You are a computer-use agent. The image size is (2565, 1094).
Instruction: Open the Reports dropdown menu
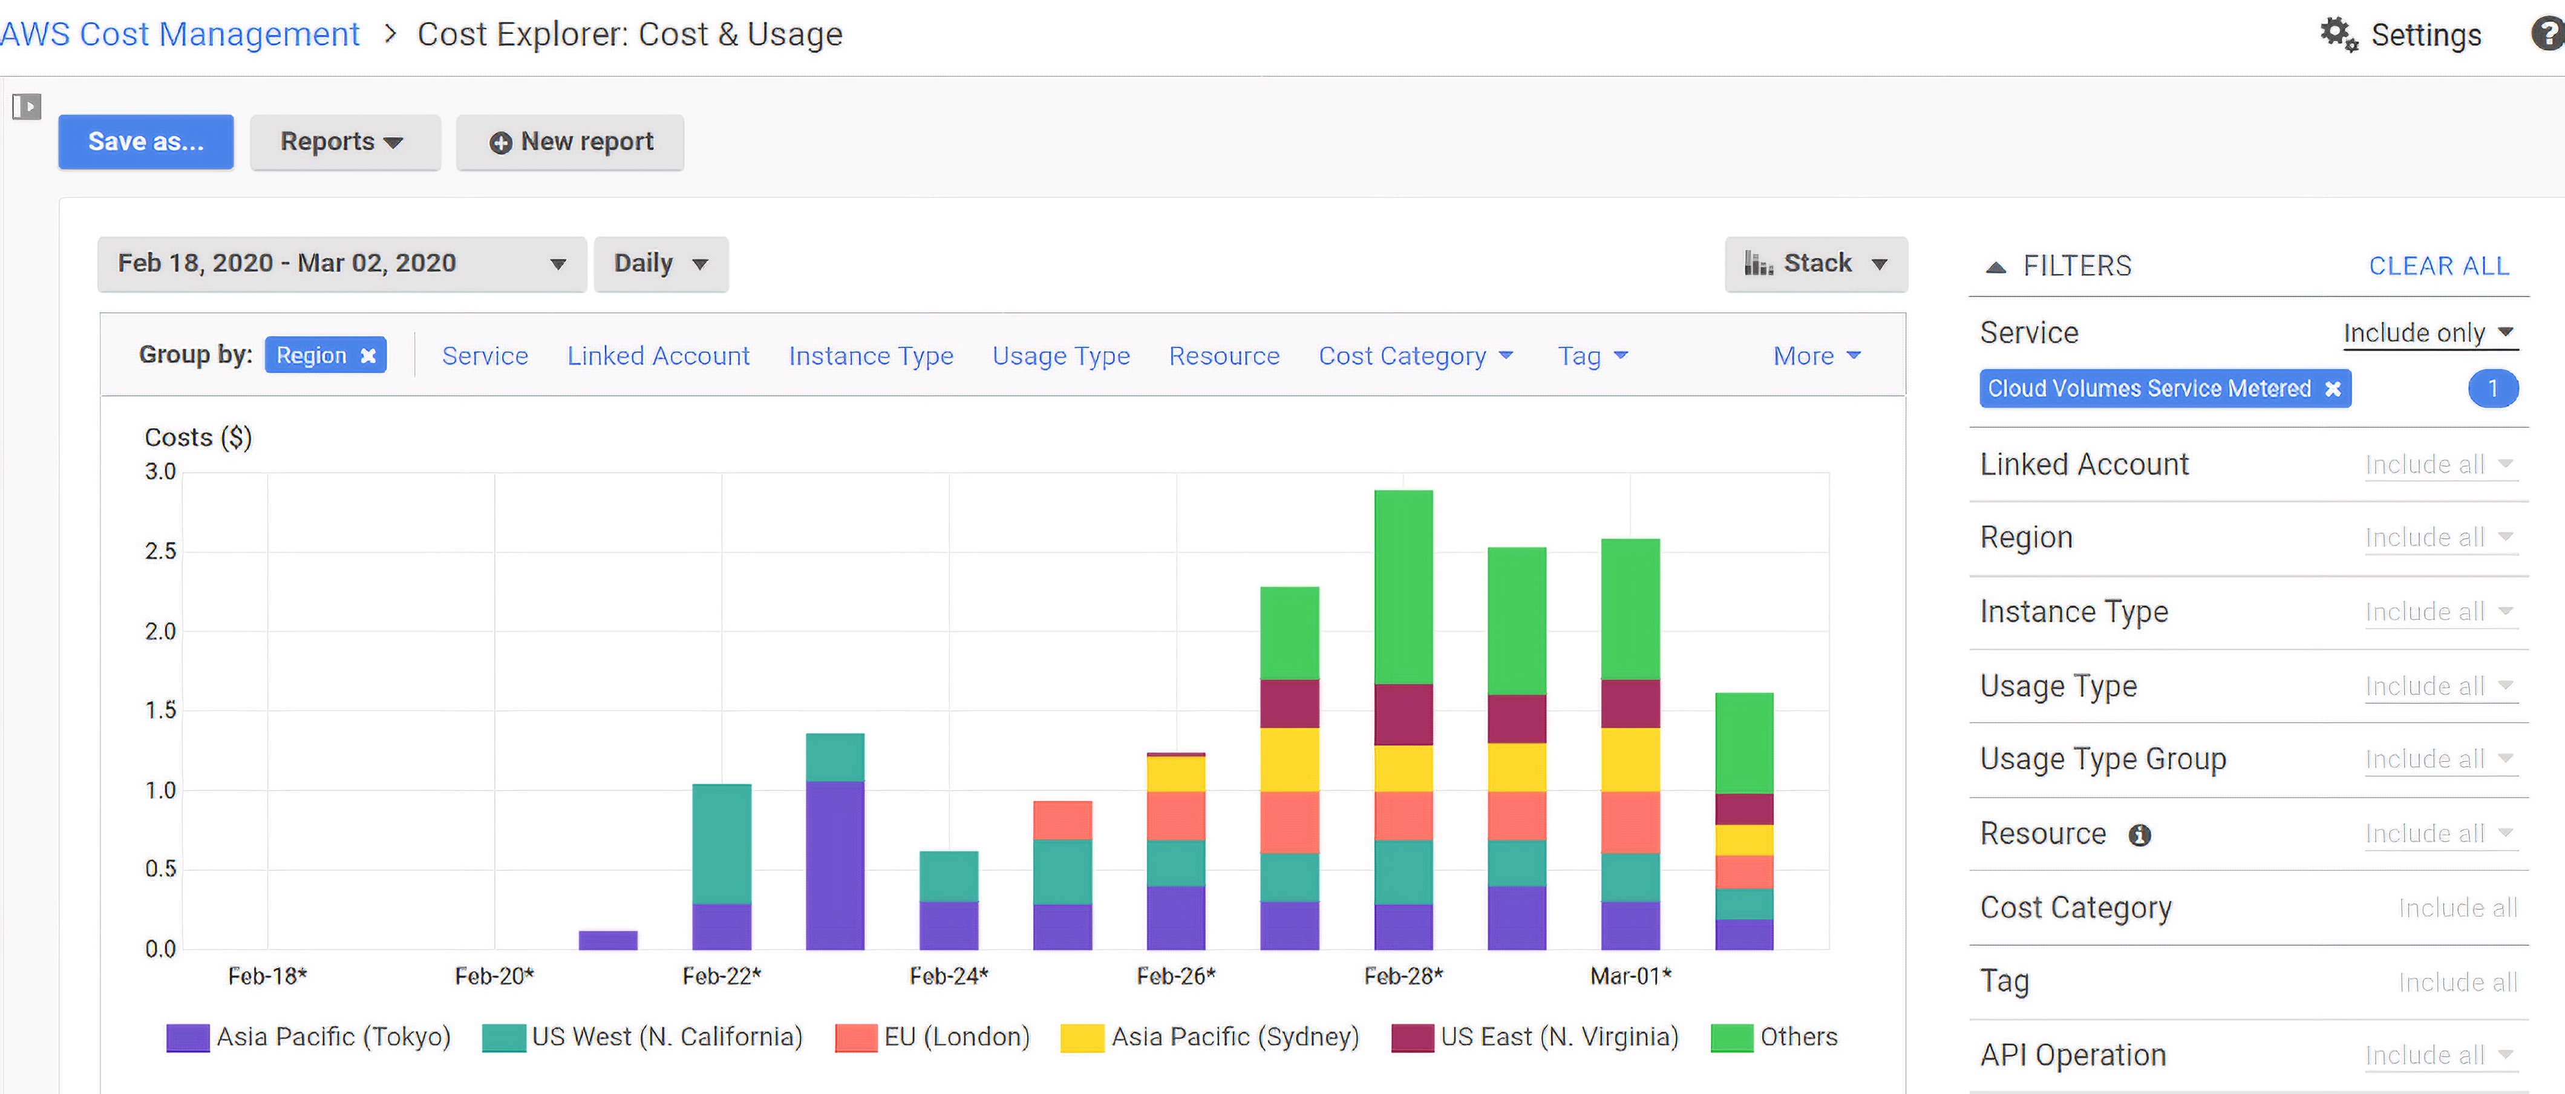[x=344, y=142]
